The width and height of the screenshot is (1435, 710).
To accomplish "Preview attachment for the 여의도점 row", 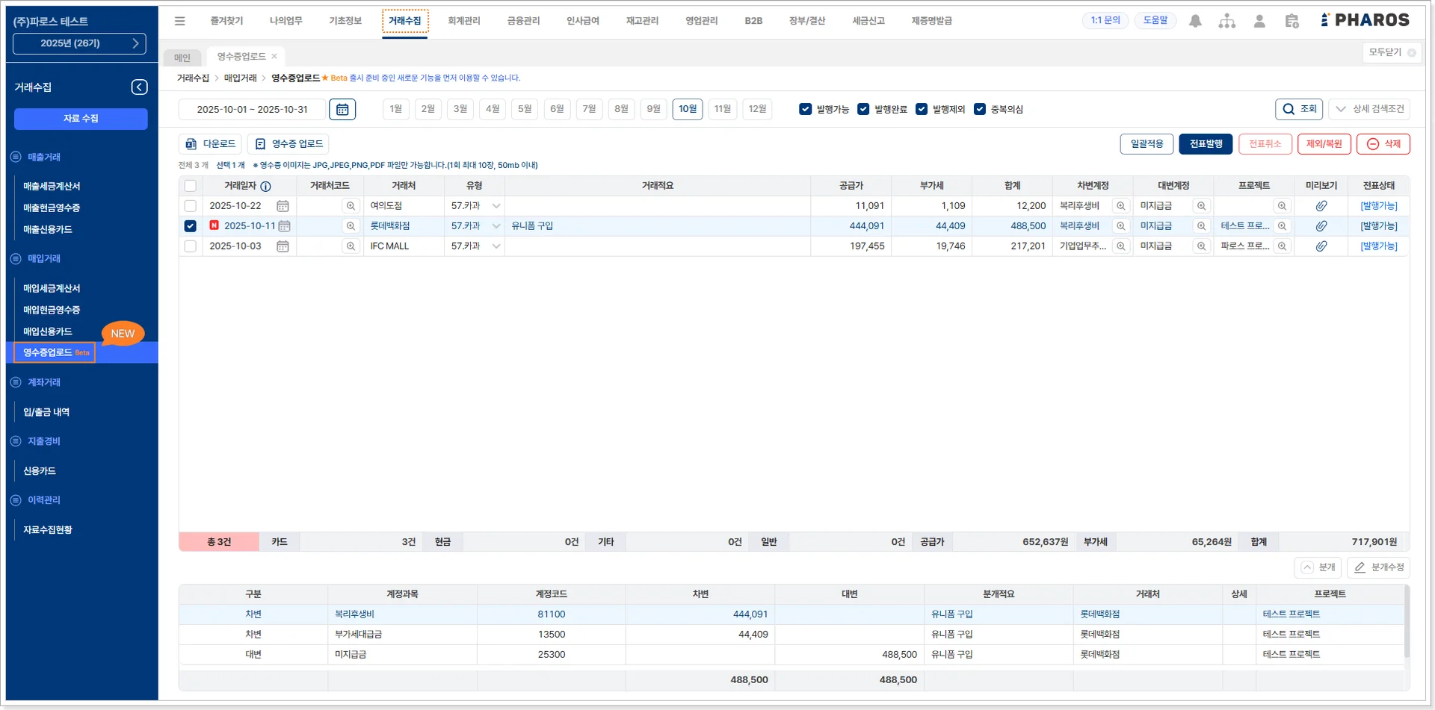I will coord(1321,206).
